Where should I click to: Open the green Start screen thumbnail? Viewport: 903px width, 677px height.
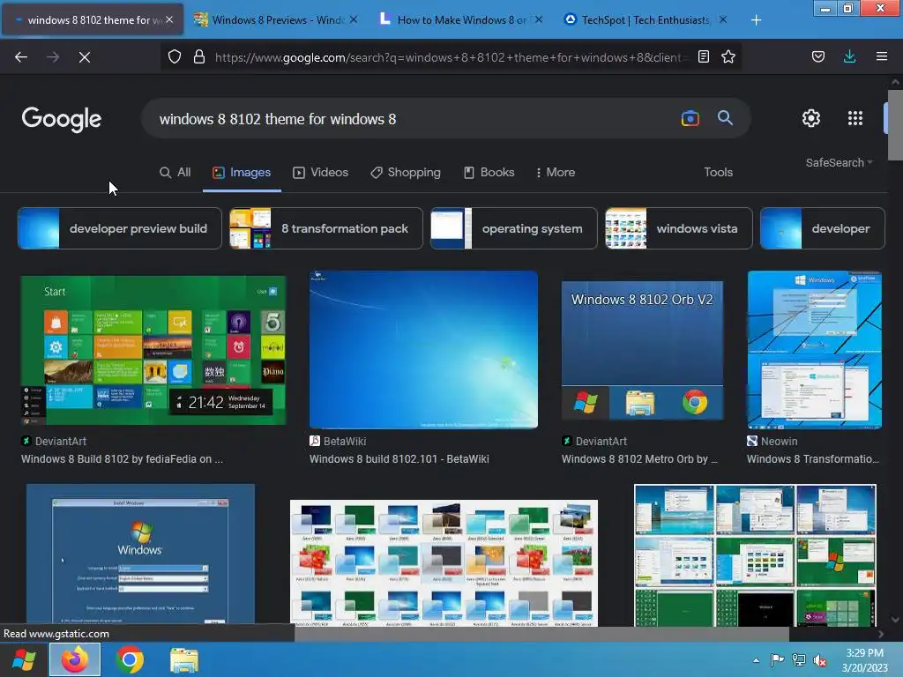coord(153,351)
